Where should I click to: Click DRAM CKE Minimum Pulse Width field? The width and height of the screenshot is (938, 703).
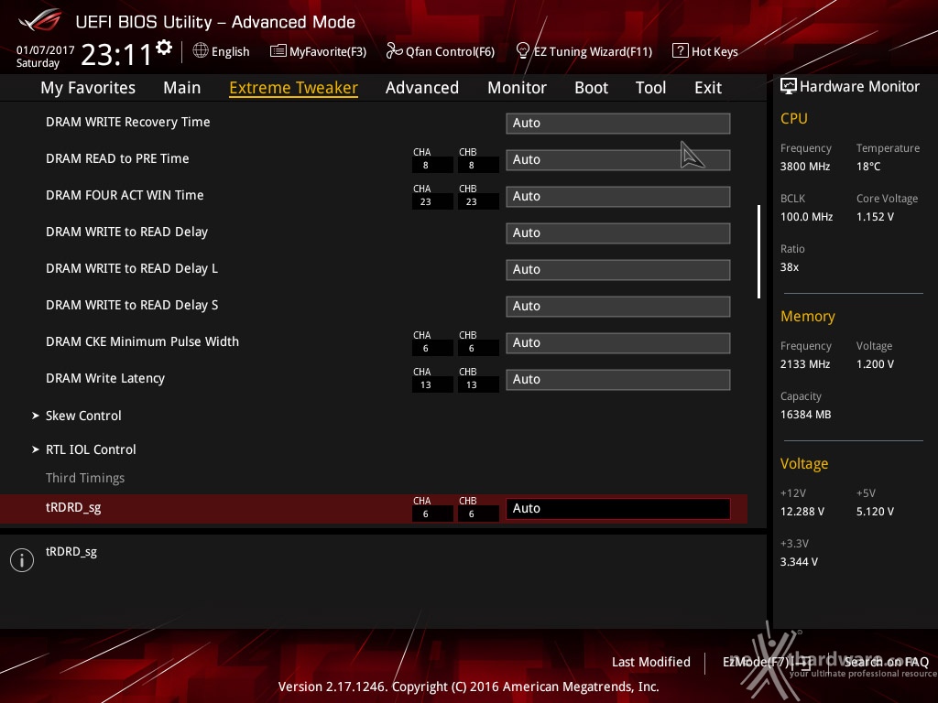pos(618,343)
